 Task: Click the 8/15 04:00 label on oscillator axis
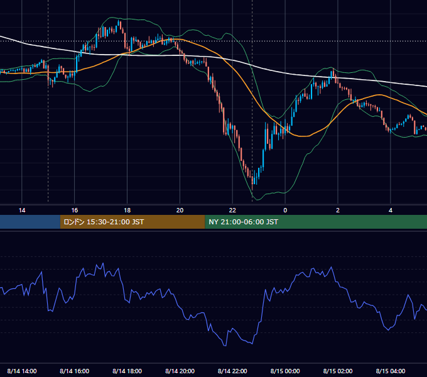[391, 371]
